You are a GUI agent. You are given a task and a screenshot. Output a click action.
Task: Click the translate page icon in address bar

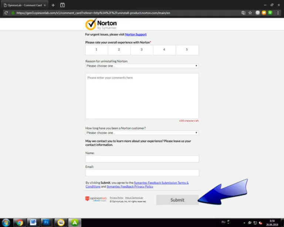coord(243,13)
